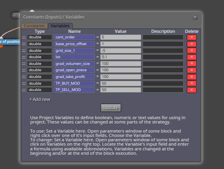This screenshot has width=224, height=169.
Task: Edit the TP_SELL_MOD name field
Action: click(74, 90)
